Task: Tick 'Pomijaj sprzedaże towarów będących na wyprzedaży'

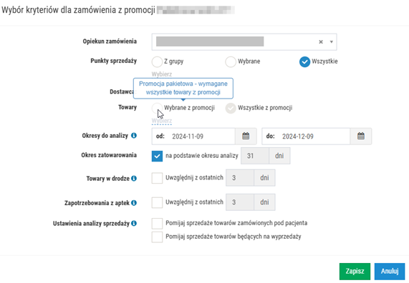Action: pyautogui.click(x=157, y=237)
